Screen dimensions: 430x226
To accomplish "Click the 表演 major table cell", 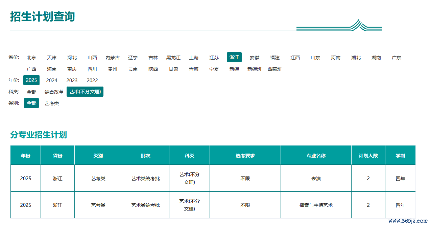I will point(316,179).
